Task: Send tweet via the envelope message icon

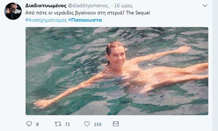Action: point(115,124)
